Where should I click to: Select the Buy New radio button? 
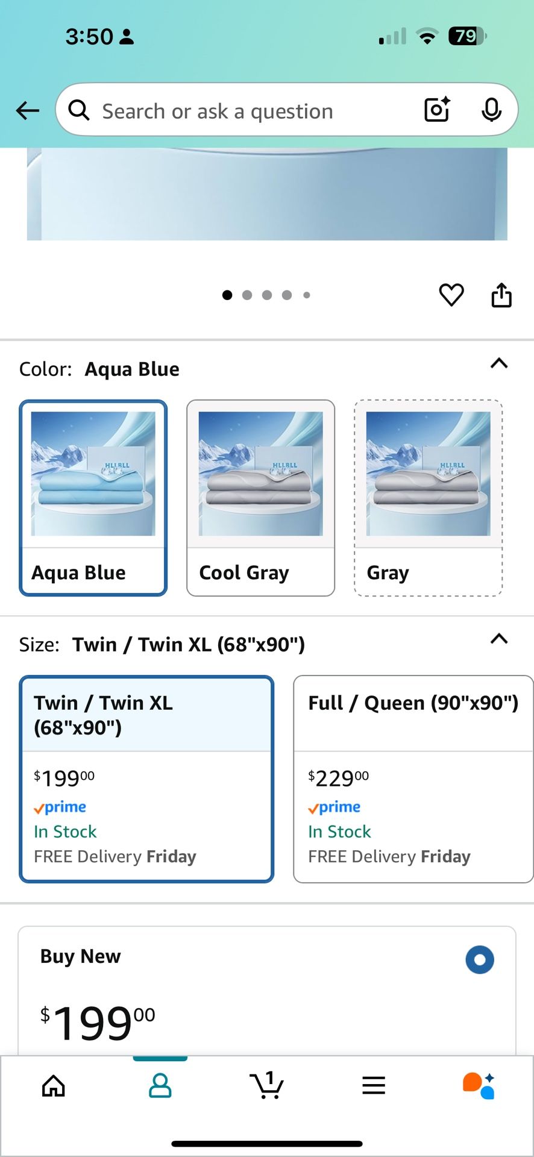(x=480, y=959)
